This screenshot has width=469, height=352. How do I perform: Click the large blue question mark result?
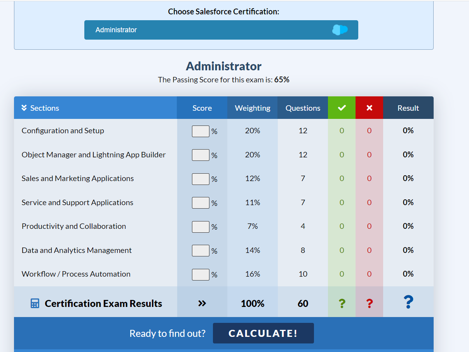click(408, 302)
